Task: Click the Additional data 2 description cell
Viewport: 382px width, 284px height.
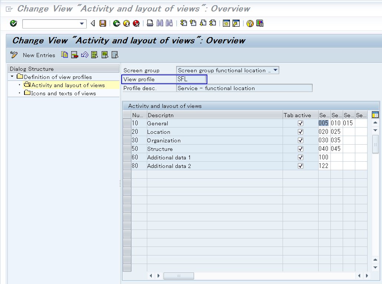Action: [x=215, y=166]
